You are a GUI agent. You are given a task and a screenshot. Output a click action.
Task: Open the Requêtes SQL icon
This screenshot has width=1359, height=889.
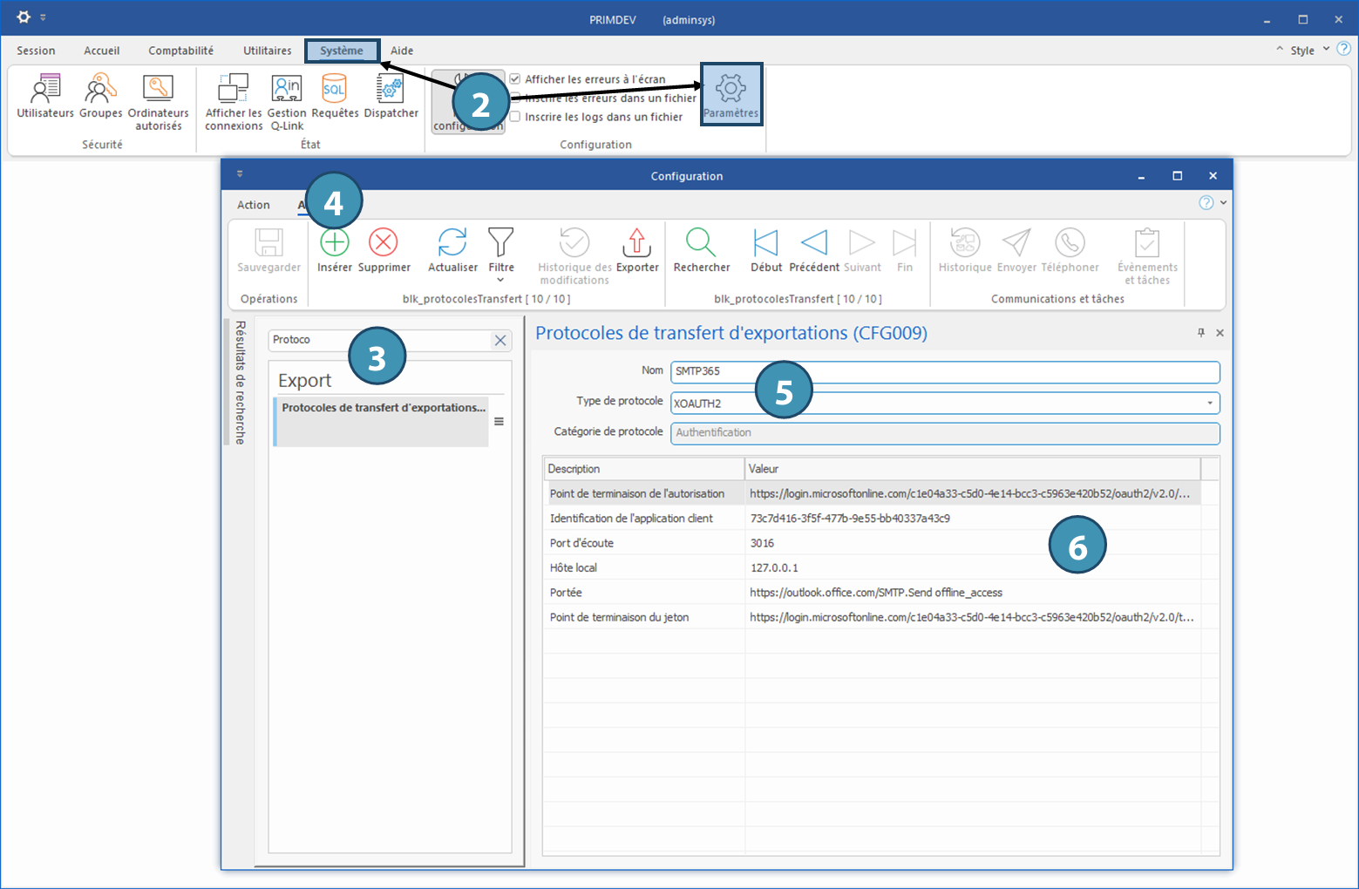[335, 90]
